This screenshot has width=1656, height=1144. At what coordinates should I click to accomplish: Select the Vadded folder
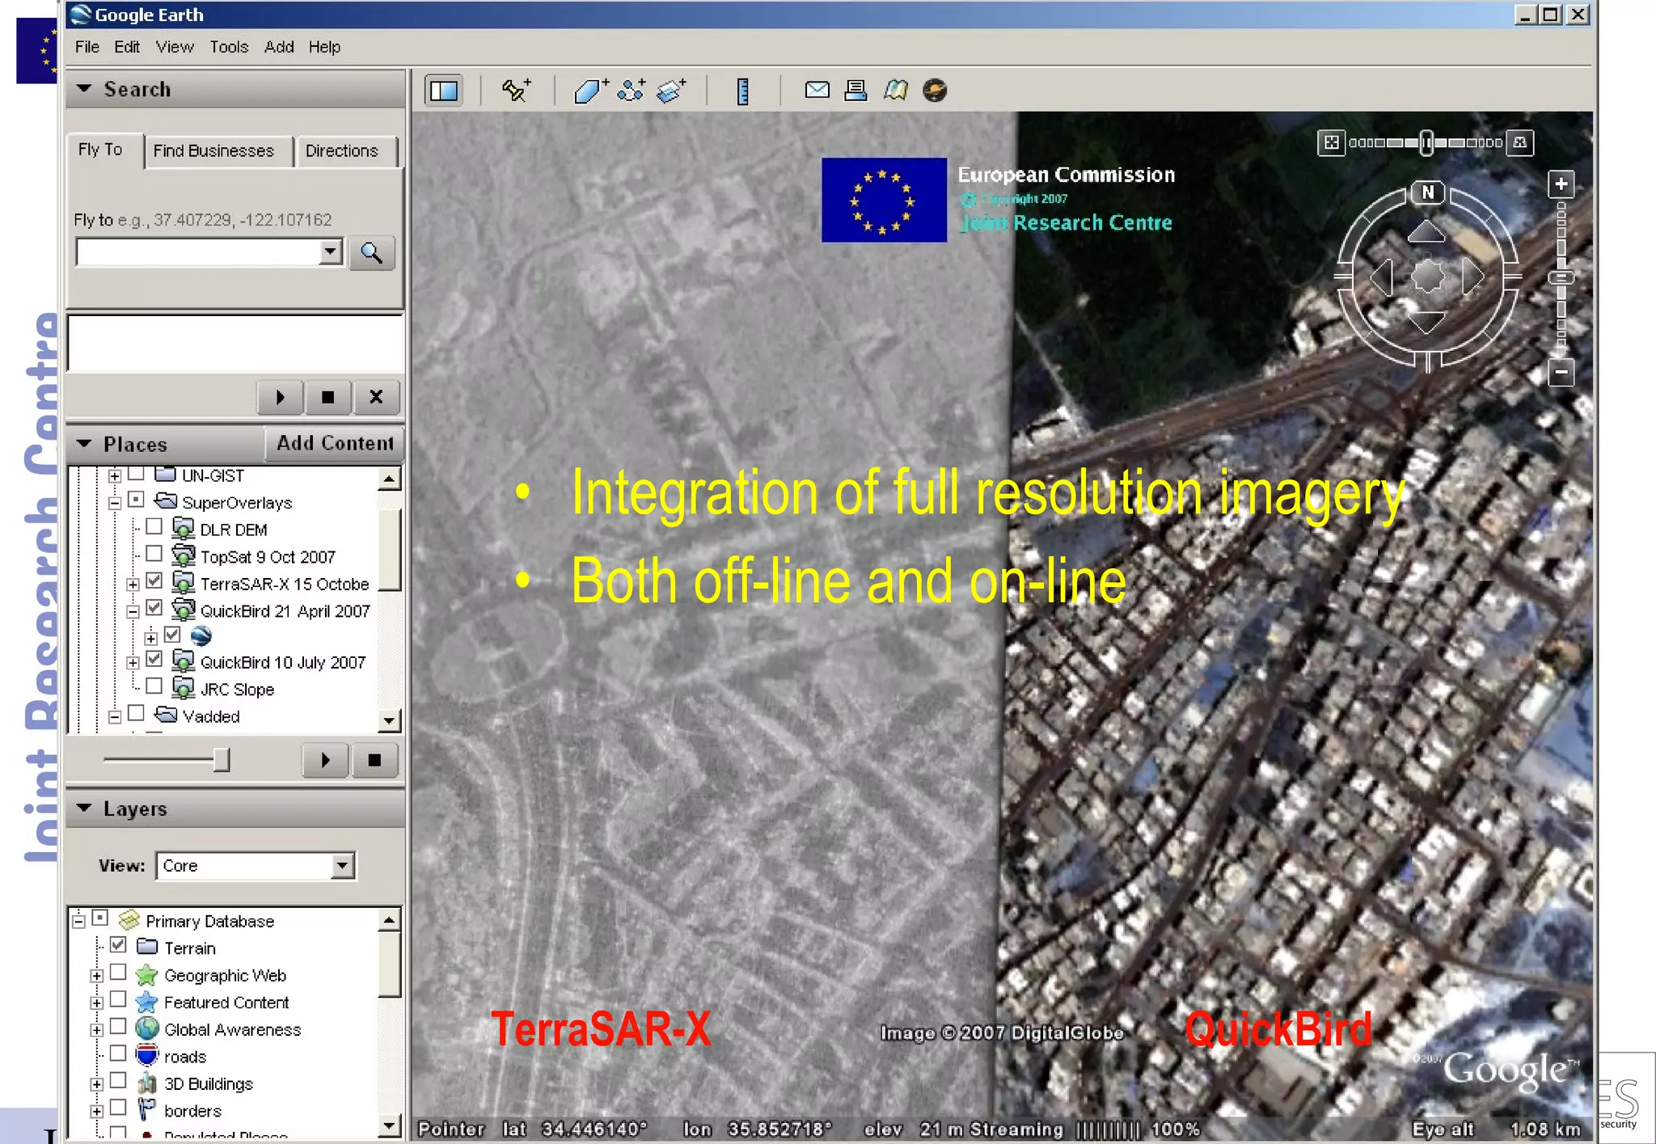[211, 717]
